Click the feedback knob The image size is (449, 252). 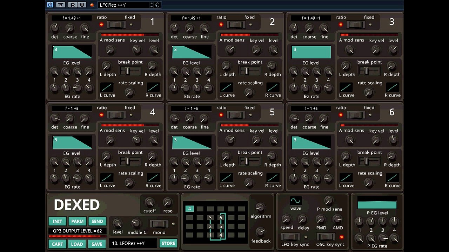pos(260,232)
